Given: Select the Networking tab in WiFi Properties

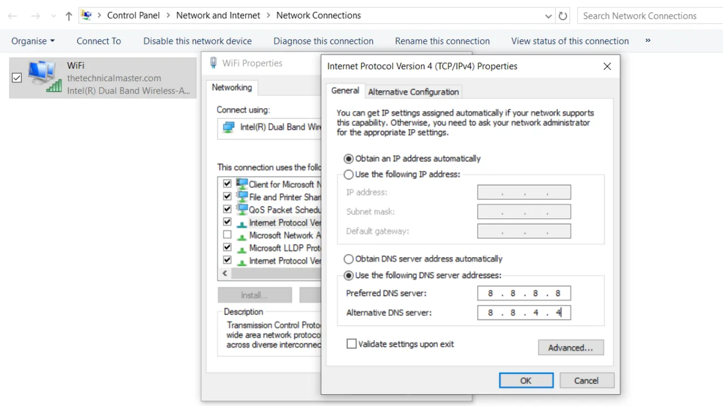Looking at the screenshot, I should [x=232, y=87].
